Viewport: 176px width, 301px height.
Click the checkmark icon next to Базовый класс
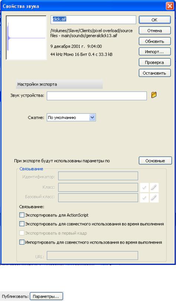coord(144,198)
